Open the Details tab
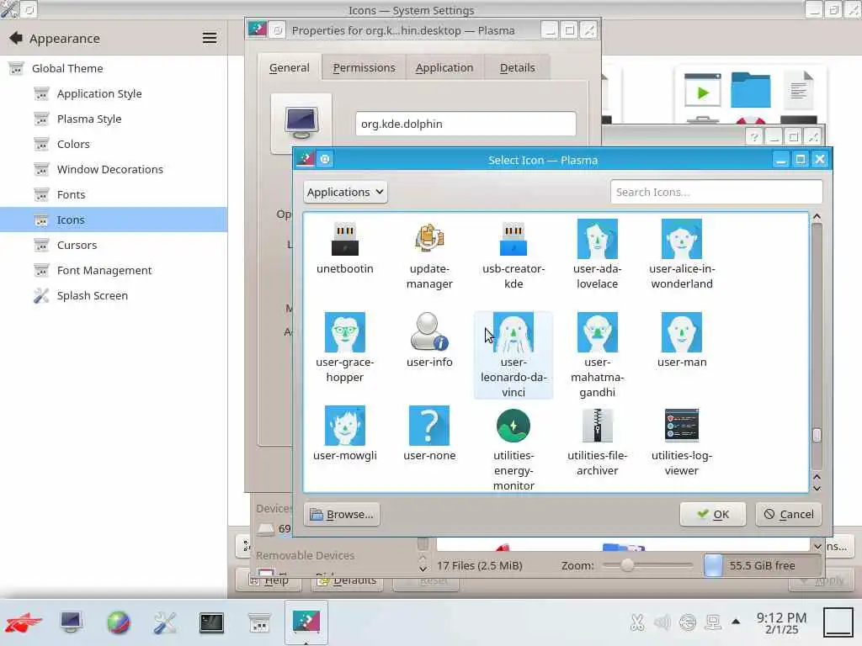 [518, 67]
